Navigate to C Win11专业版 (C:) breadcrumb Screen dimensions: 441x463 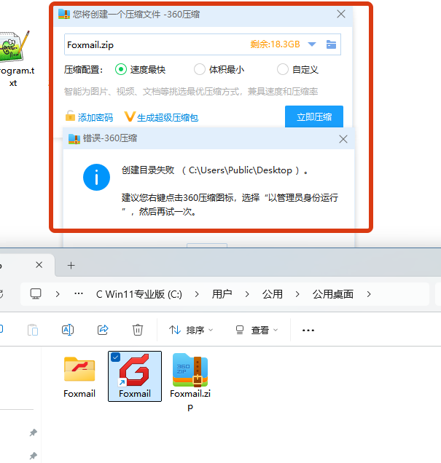(139, 294)
